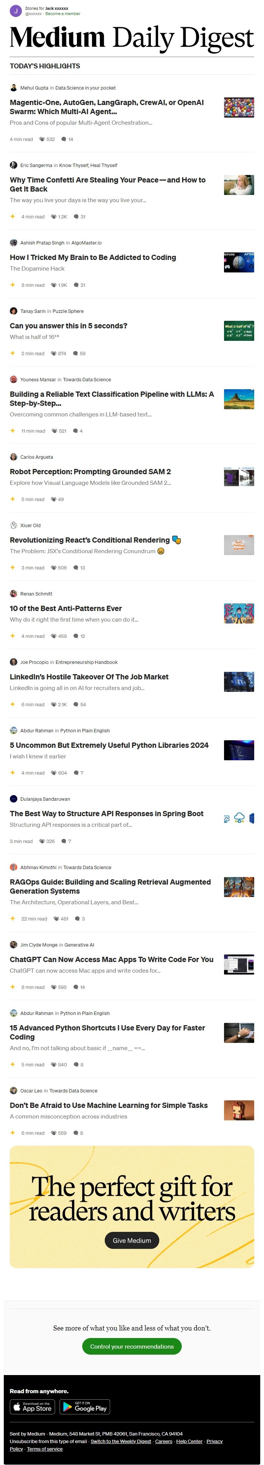Click clap icon on Magentic-One article

[x=41, y=139]
